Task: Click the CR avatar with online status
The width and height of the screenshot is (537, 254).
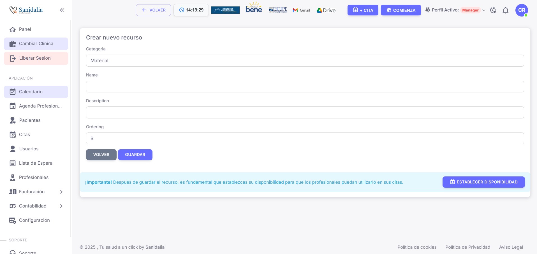Action: point(521,10)
